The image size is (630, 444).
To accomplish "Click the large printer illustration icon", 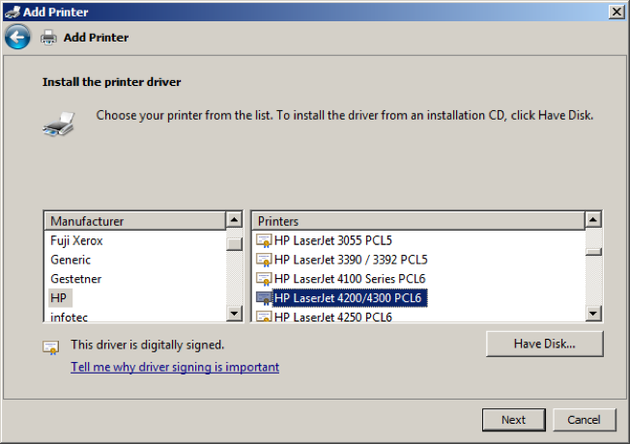I will pos(59,125).
